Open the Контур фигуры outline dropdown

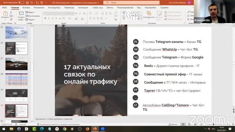173,15
